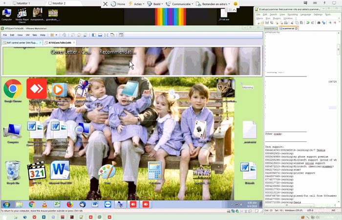Open the Calculator desktop shortcut
This screenshot has height=220, width=342.
point(155,171)
